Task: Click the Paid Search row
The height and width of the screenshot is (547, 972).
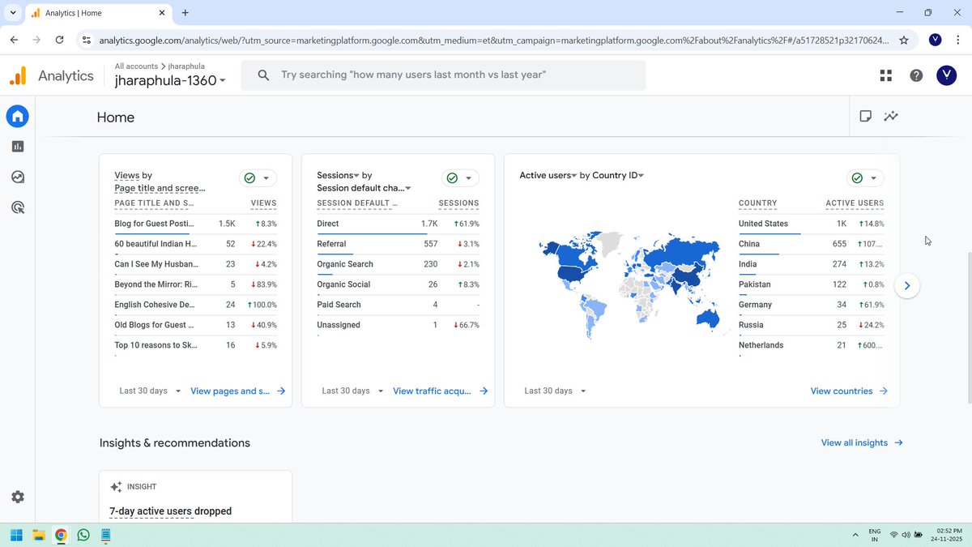Action: 398,305
